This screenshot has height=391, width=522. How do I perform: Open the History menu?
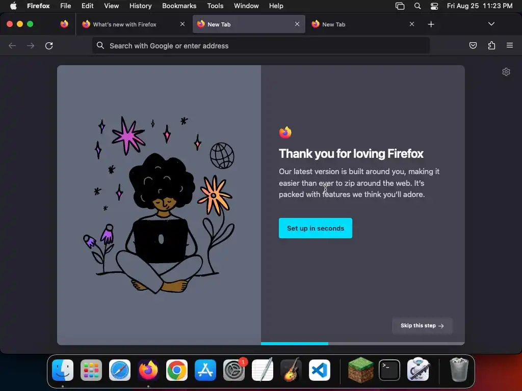[141, 6]
